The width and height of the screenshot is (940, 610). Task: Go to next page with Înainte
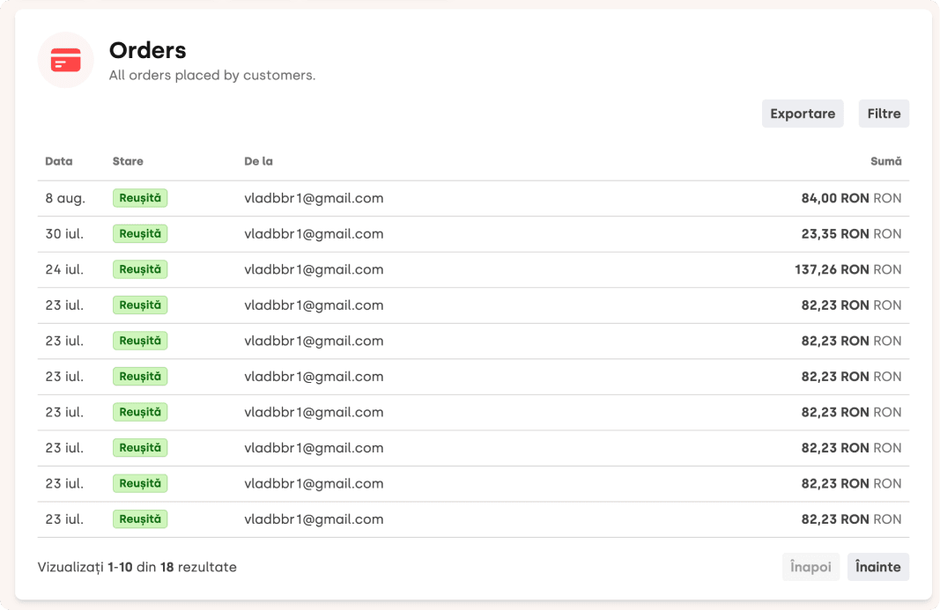tap(877, 567)
